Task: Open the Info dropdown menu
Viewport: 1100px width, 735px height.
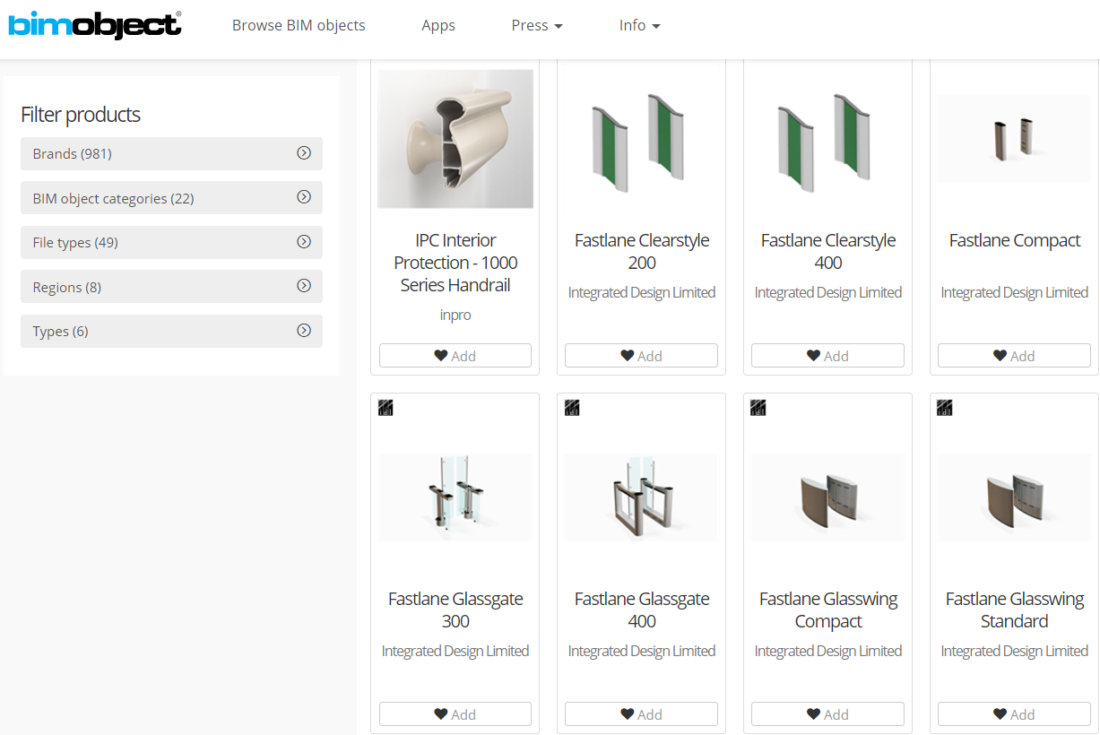Action: [639, 25]
